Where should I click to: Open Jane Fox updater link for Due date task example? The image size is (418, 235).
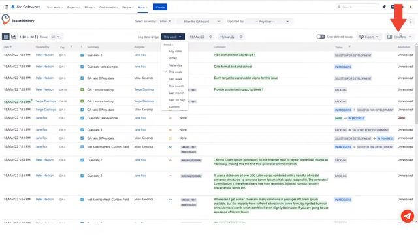41,118
